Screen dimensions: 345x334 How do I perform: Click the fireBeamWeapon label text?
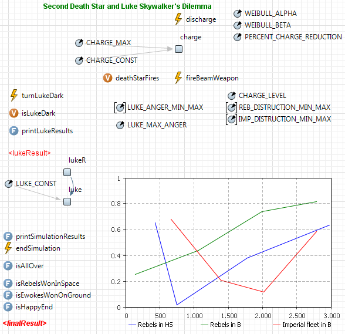212,78
